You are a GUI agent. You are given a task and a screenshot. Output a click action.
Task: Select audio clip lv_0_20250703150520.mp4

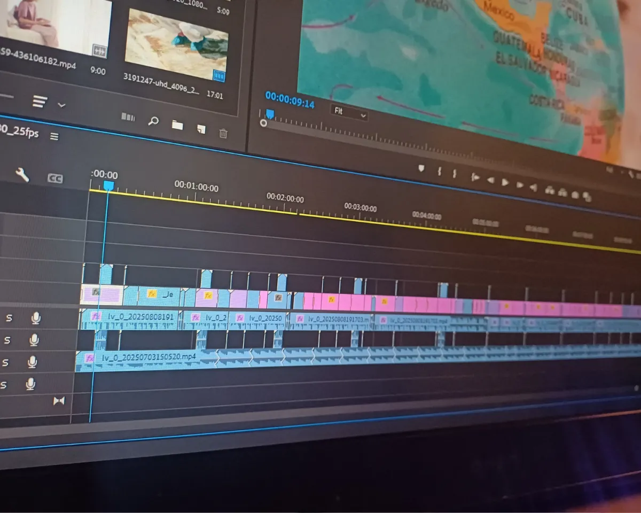tap(146, 359)
